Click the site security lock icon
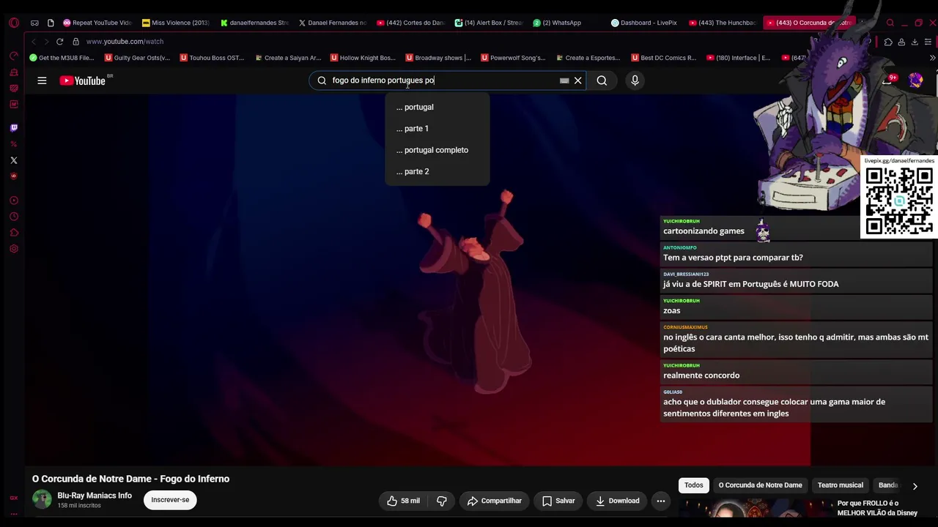 click(75, 42)
